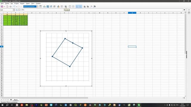This screenshot has height=107, width=191.
Task: Click header cell labeled X in column B
Action: tap(16, 15)
